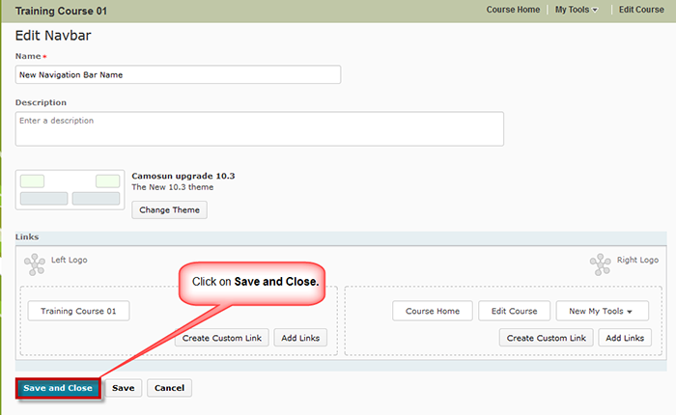Open Edit Course in top navigation

coord(641,10)
